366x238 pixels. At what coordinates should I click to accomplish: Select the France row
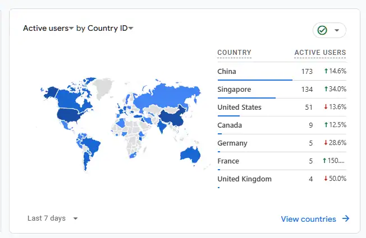(228, 161)
